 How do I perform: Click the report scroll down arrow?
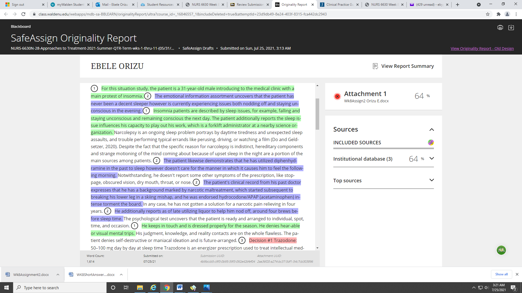[317, 248]
